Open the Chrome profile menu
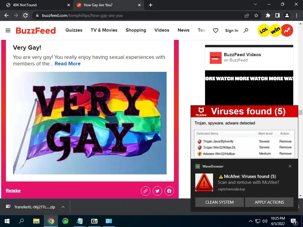The image size is (303, 227). coord(287,15)
